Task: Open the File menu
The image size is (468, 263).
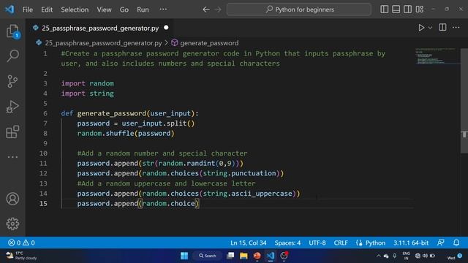Action: pyautogui.click(x=28, y=9)
